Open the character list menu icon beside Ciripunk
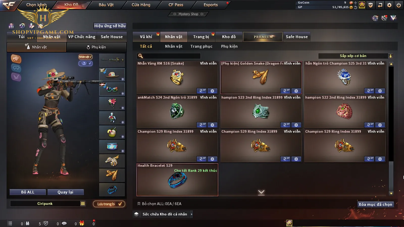The image size is (404, 227). [83, 204]
